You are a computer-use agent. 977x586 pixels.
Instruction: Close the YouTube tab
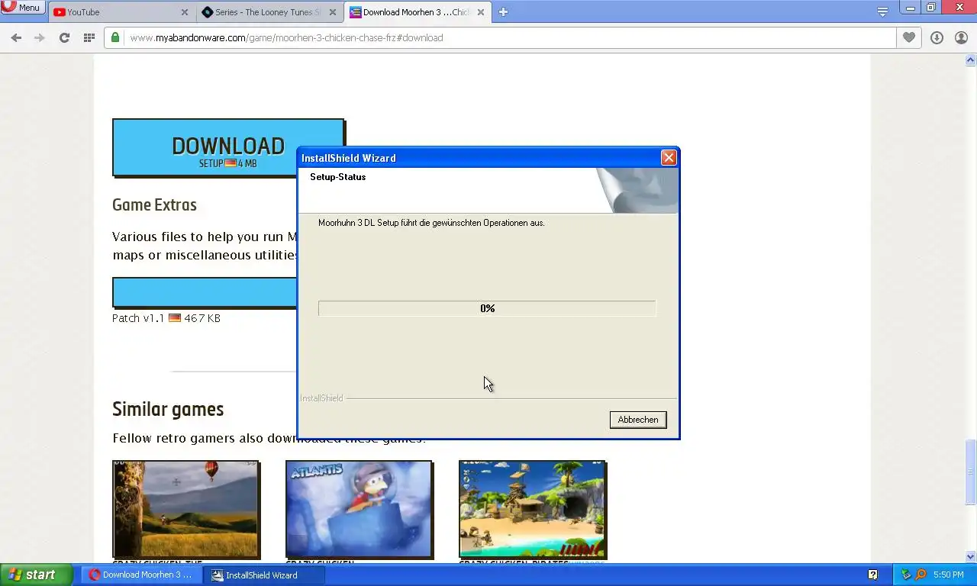coord(184,12)
